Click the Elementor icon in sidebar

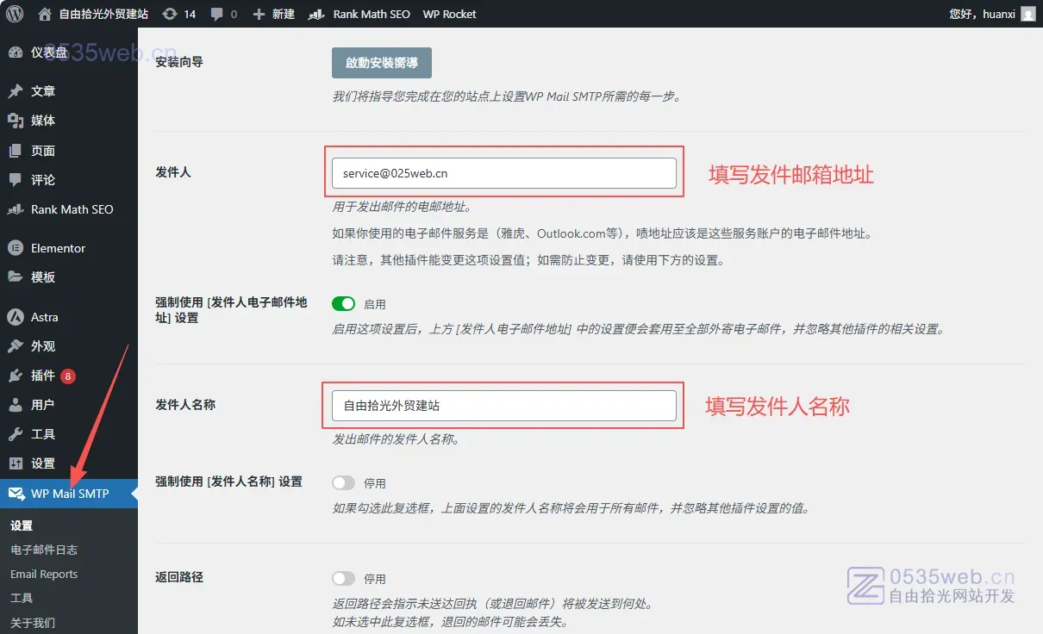(15, 248)
